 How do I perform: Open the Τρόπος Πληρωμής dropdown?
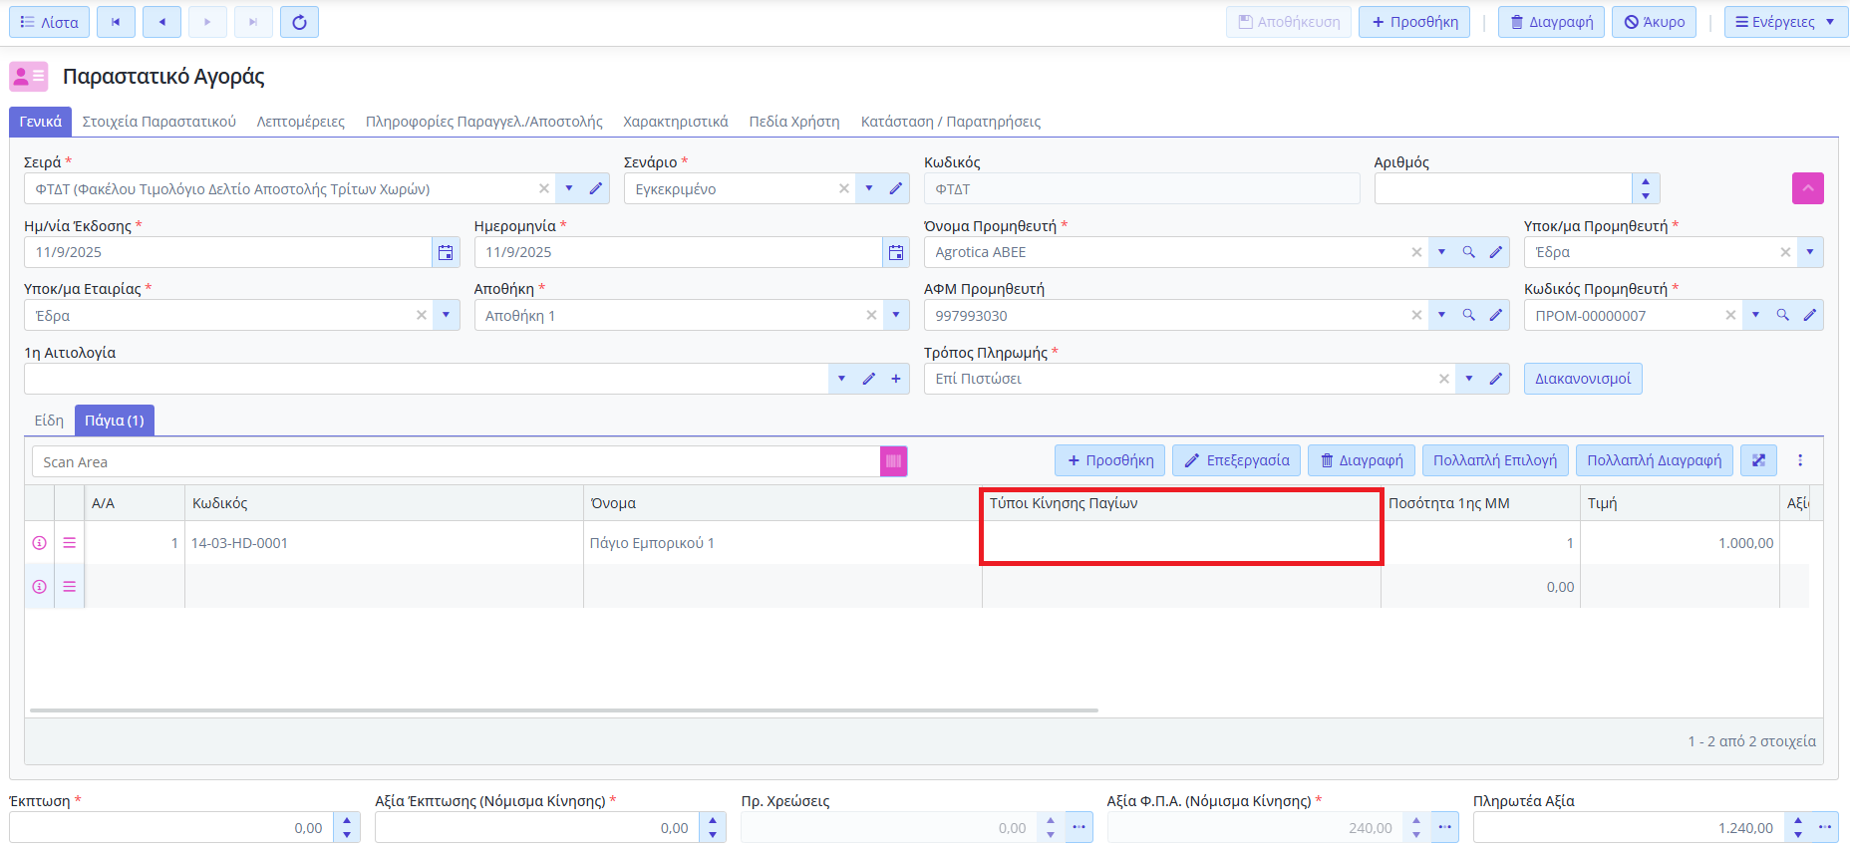click(1468, 379)
